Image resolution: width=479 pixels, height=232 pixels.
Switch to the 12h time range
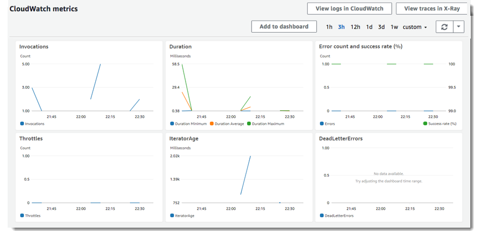[x=355, y=27]
